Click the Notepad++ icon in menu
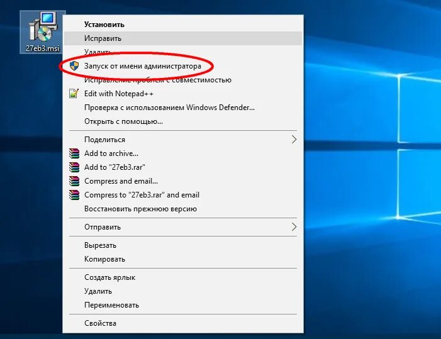Image resolution: width=441 pixels, height=339 pixels. tap(74, 93)
